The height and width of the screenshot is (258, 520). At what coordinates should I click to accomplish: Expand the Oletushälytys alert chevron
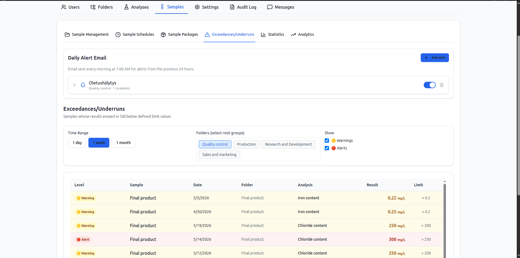click(x=74, y=85)
